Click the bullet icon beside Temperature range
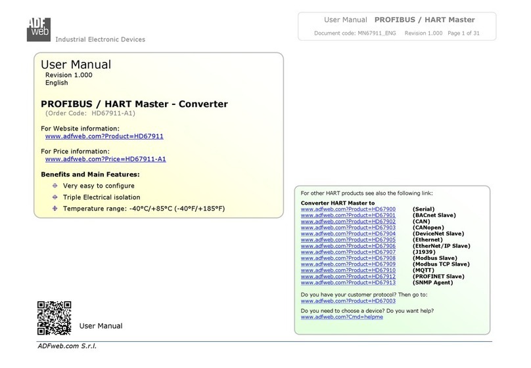This screenshot has height=368, width=531. [x=55, y=209]
